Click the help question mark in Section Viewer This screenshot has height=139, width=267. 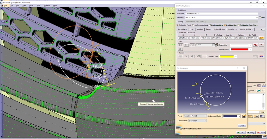[x=238, y=68]
